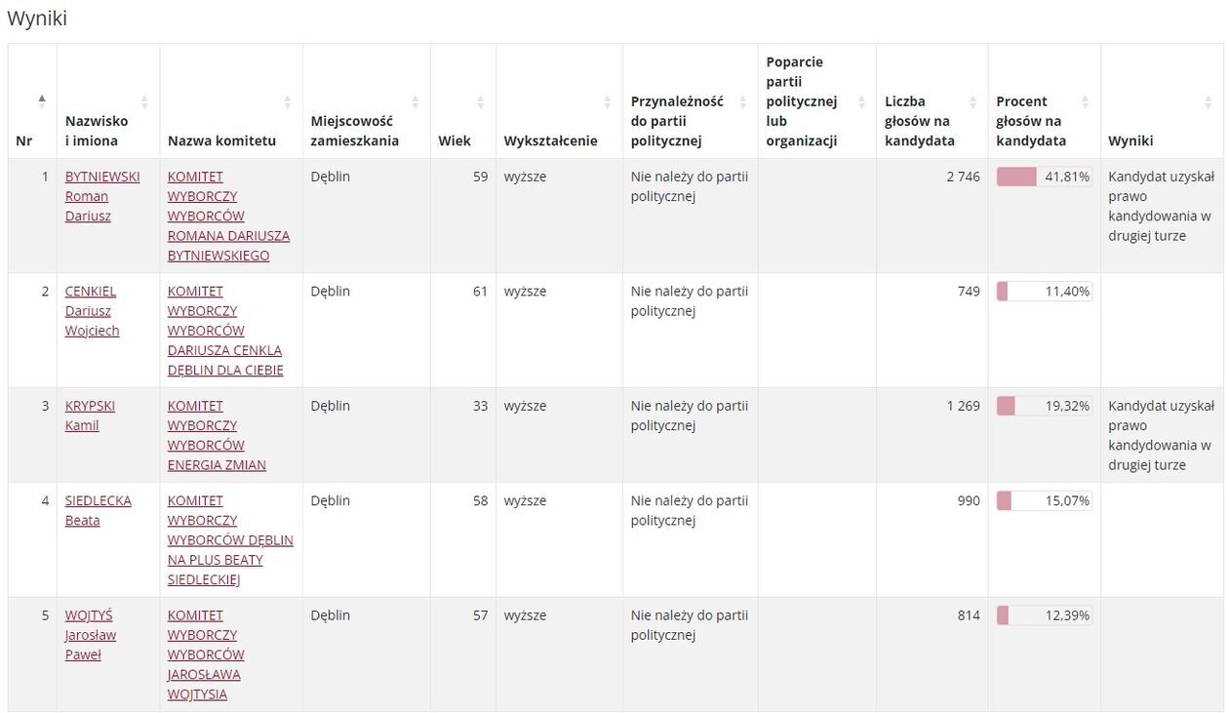Open committee ENERGIA ZMIAN link

point(217,435)
